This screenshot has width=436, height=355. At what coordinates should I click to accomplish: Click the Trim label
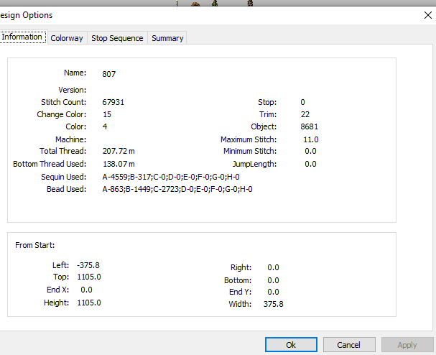(x=268, y=114)
